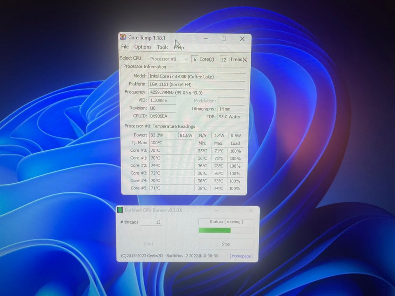The height and width of the screenshot is (296, 395).
Task: Open the Options menu in Core Temp
Action: [143, 47]
